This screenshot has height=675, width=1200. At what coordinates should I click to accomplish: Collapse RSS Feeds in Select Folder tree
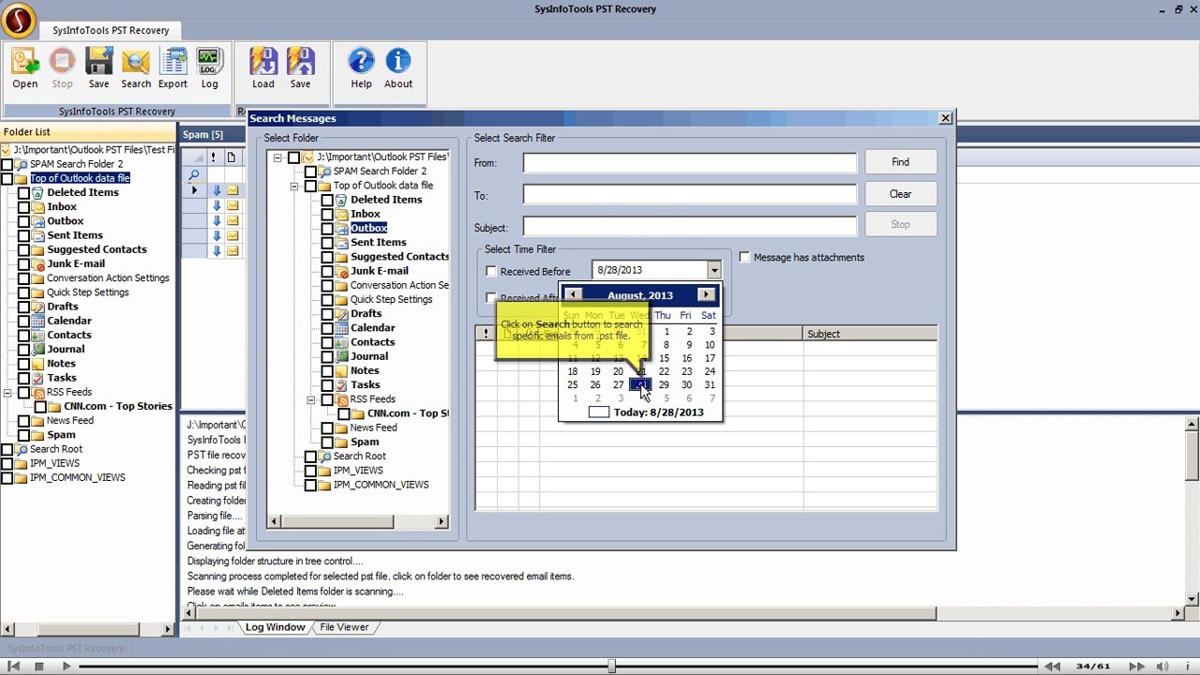click(x=311, y=399)
